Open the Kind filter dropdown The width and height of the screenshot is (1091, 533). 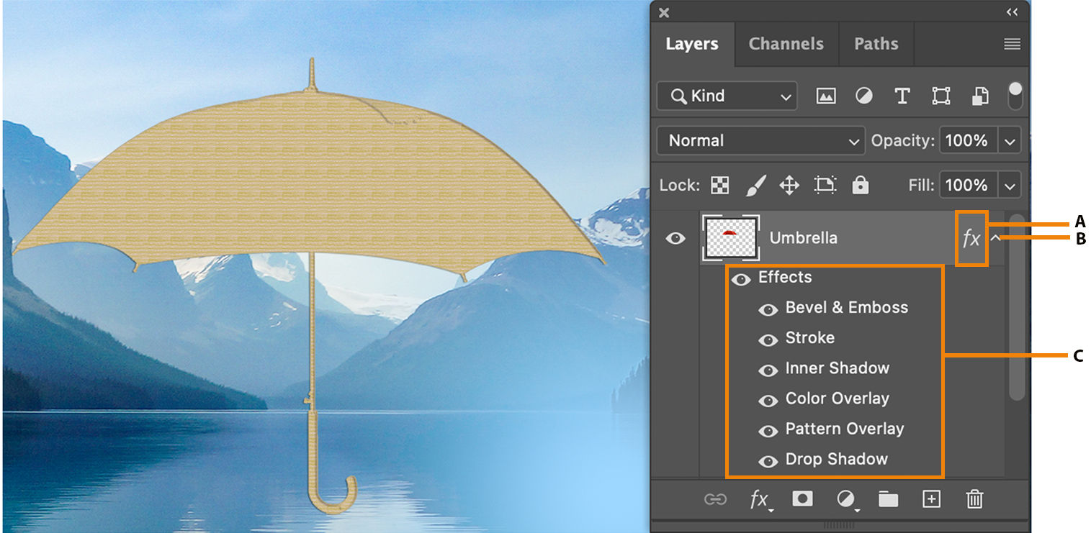click(x=726, y=96)
